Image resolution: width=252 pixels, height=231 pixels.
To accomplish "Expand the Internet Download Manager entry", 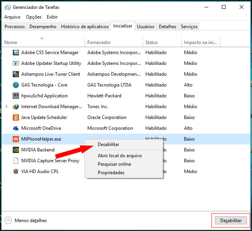I will coord(6,107).
